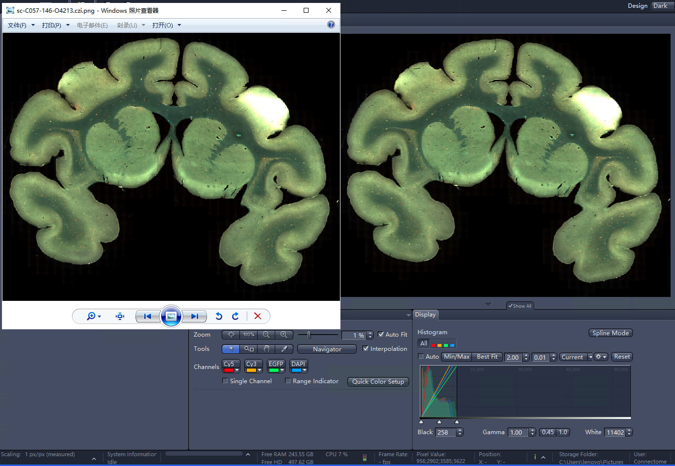This screenshot has height=466, width=675.
Task: Enable Single Channel display
Action: click(225, 381)
